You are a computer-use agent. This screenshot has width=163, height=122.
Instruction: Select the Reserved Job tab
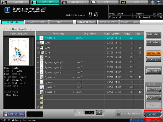(37, 22)
